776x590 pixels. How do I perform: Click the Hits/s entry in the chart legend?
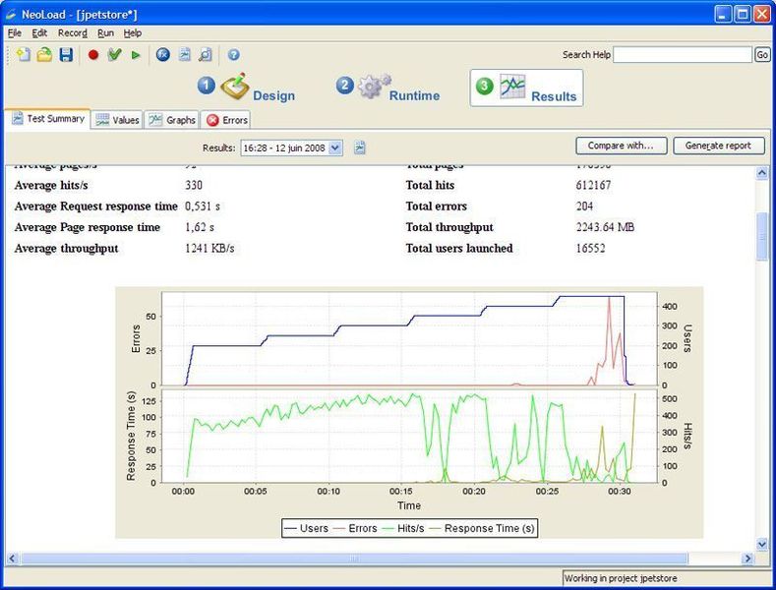coord(403,528)
